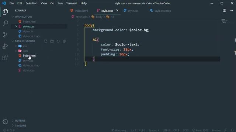The image size is (236, 132).
Task: Click the $color-bg variable in the code
Action: click(139, 30)
